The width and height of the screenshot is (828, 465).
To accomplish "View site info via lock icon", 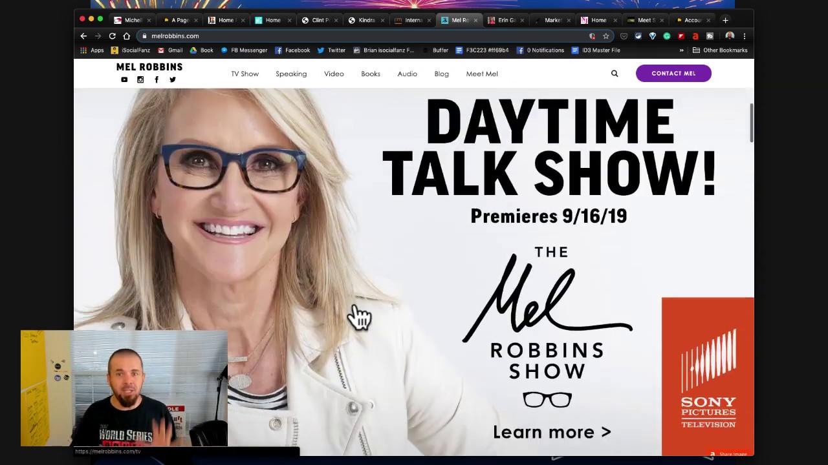I will coord(144,36).
